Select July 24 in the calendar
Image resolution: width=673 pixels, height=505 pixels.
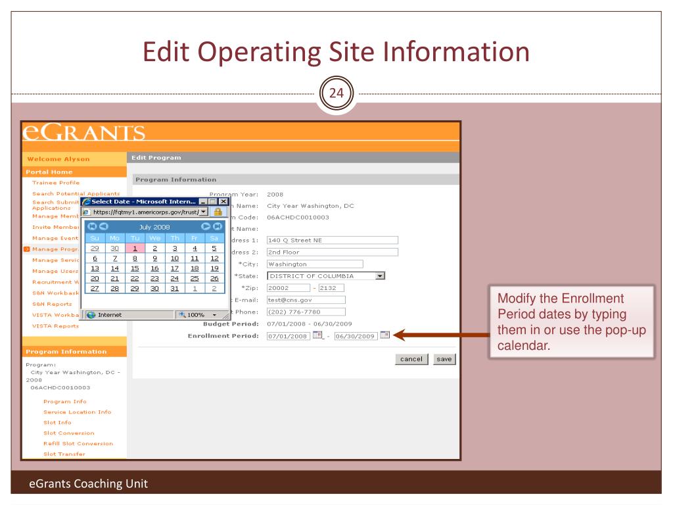point(175,278)
